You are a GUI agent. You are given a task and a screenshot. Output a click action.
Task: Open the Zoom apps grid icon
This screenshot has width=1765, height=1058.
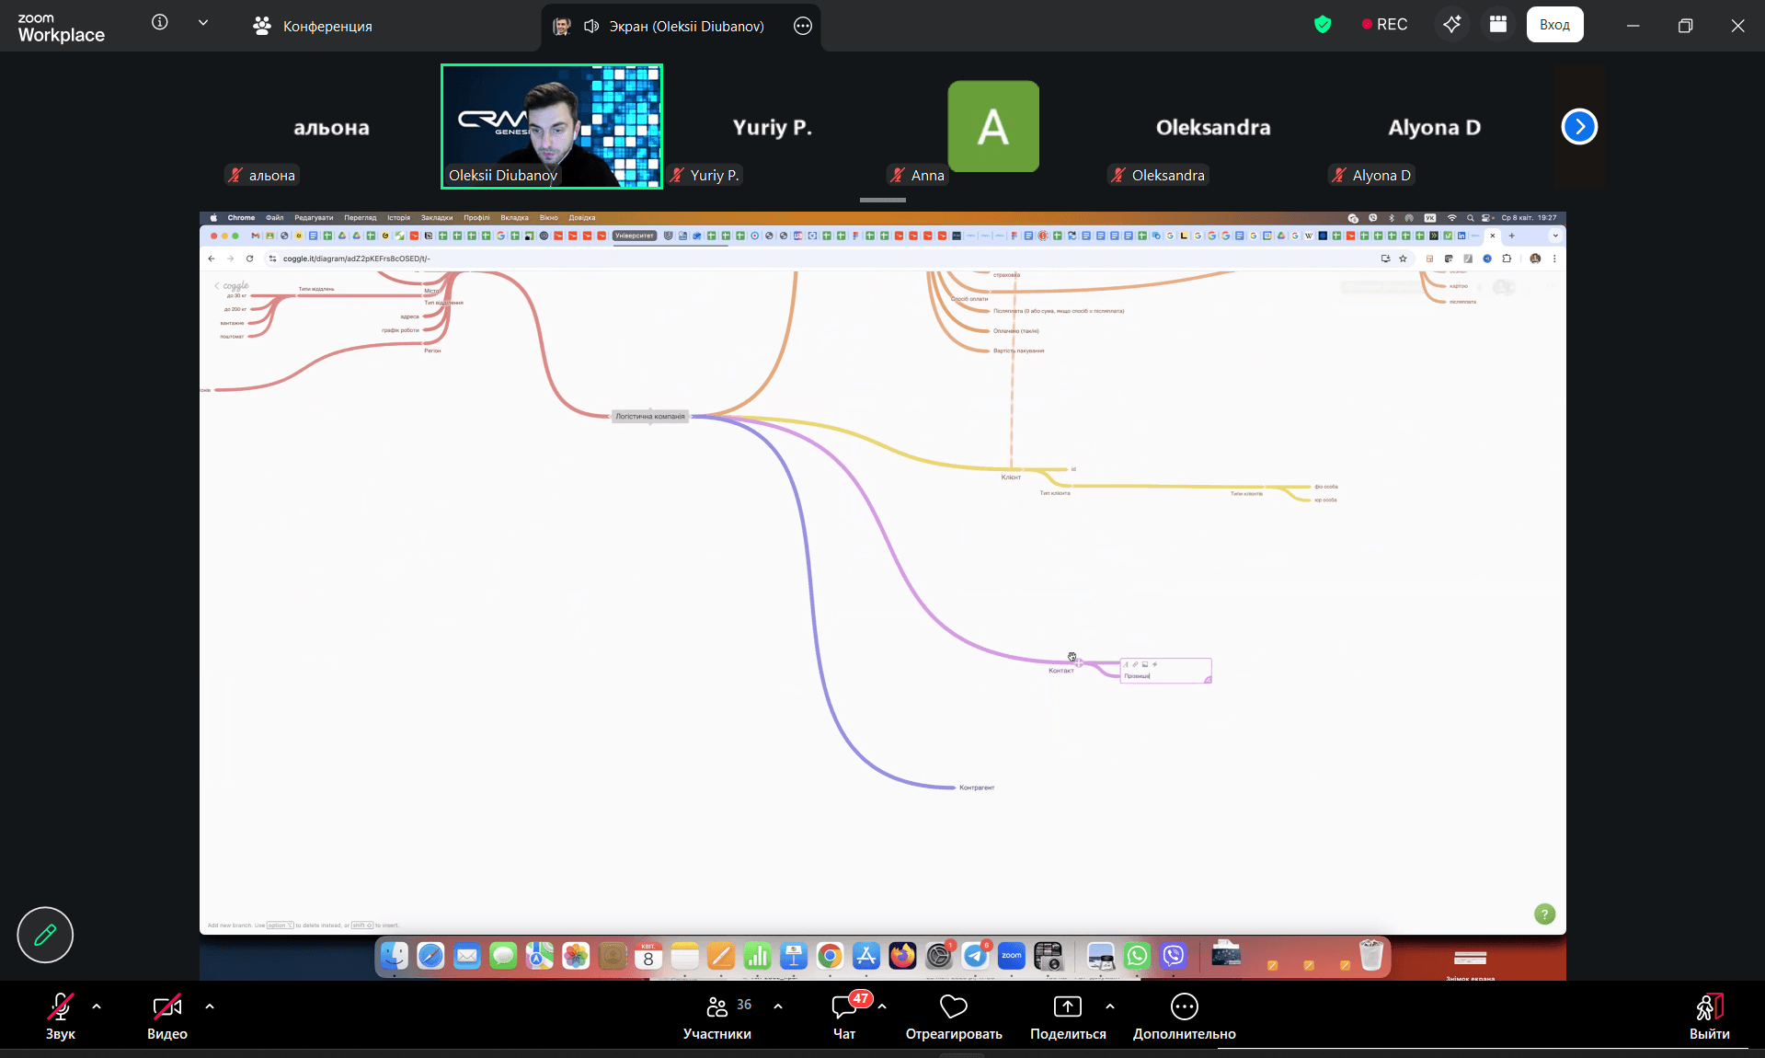click(1498, 25)
